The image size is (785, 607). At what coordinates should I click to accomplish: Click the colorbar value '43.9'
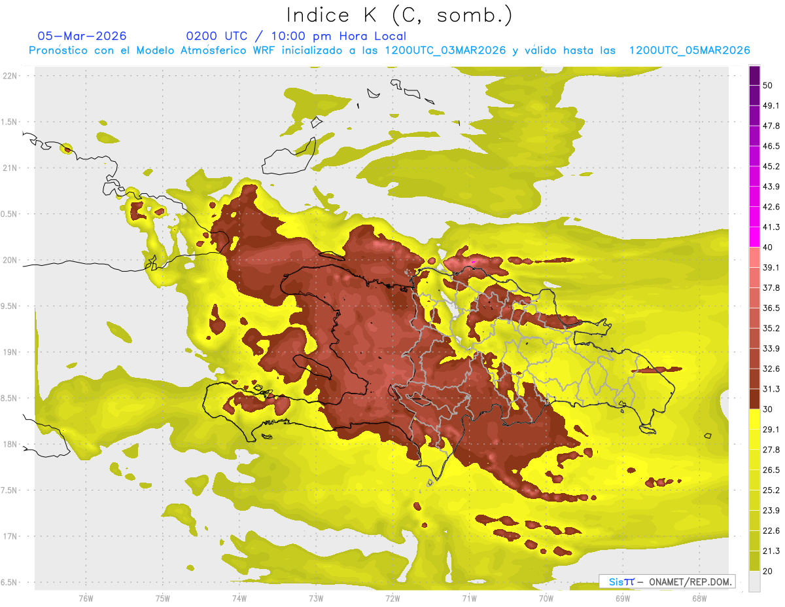771,187
